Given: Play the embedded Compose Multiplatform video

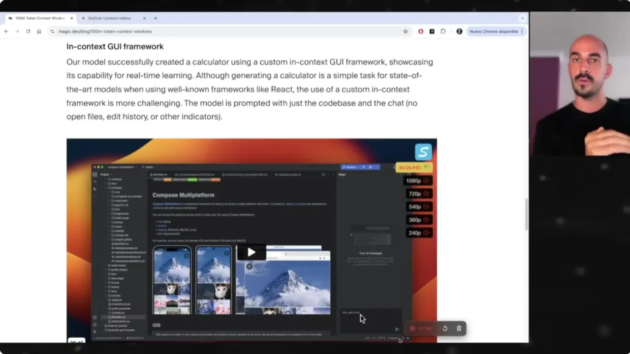Looking at the screenshot, I should point(252,253).
